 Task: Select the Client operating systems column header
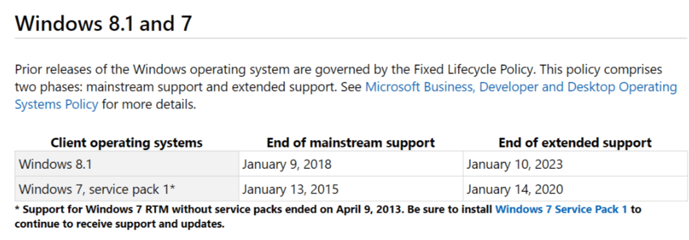(126, 142)
